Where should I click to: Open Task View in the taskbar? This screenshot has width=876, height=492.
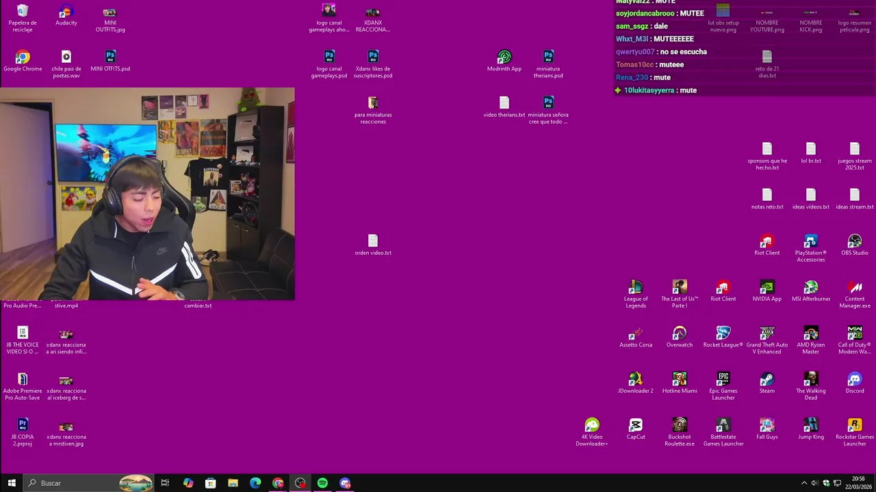pos(165,483)
